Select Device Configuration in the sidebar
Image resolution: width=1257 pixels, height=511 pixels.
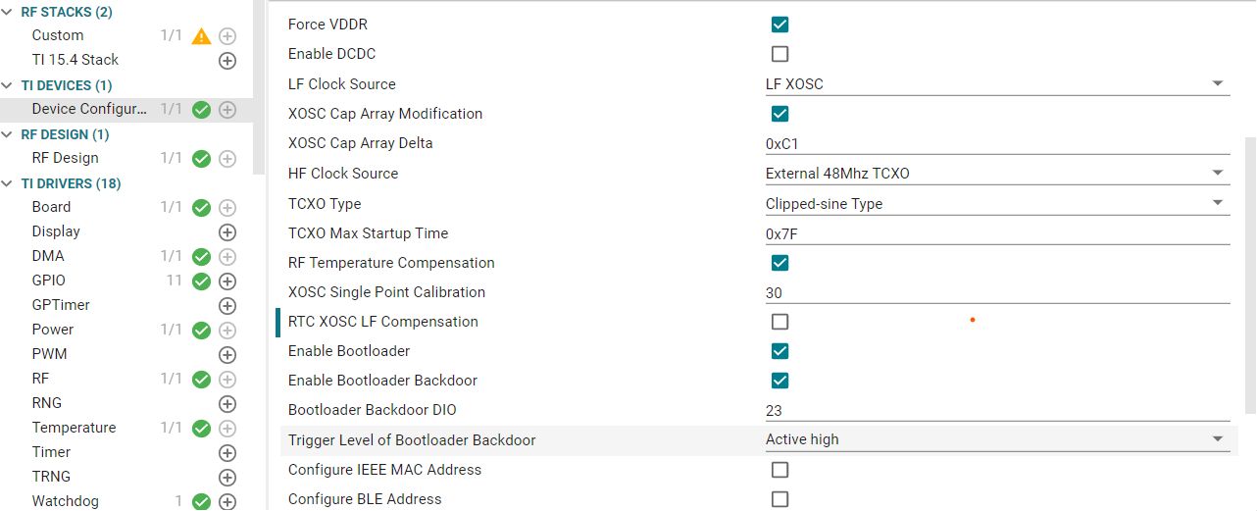(89, 109)
